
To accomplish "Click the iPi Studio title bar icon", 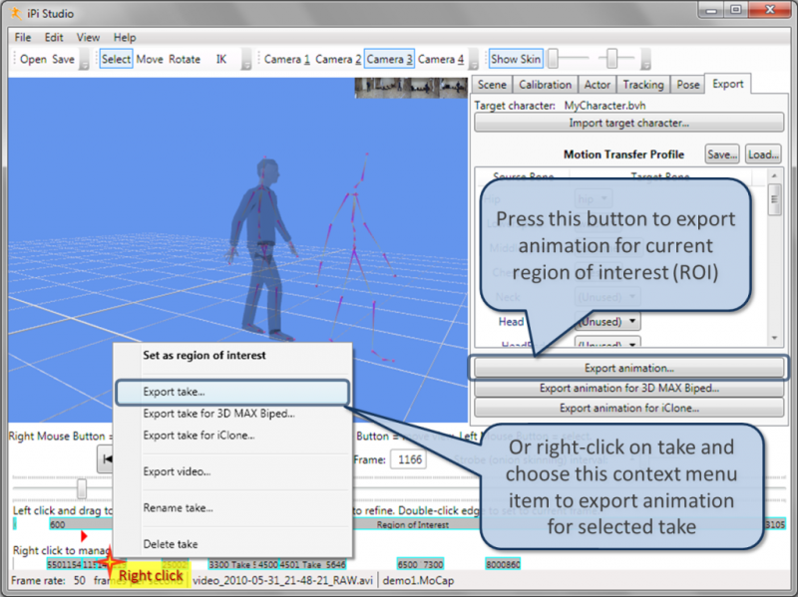I will pos(16,13).
